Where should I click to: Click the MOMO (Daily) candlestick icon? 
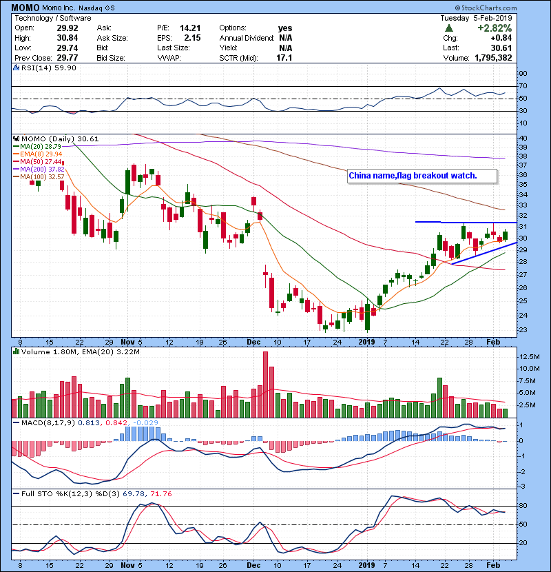[16, 139]
